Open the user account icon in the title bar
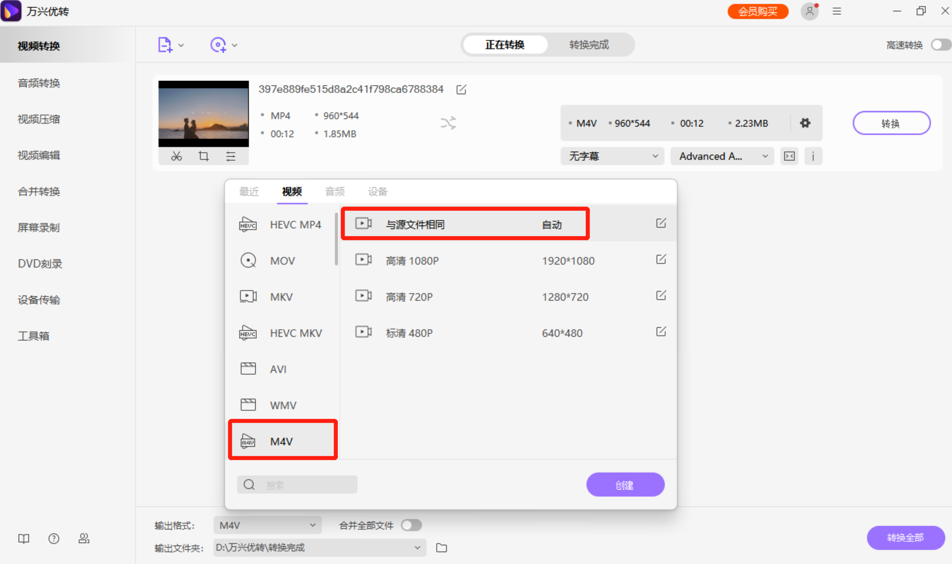The height and width of the screenshot is (564, 952). 809,11
